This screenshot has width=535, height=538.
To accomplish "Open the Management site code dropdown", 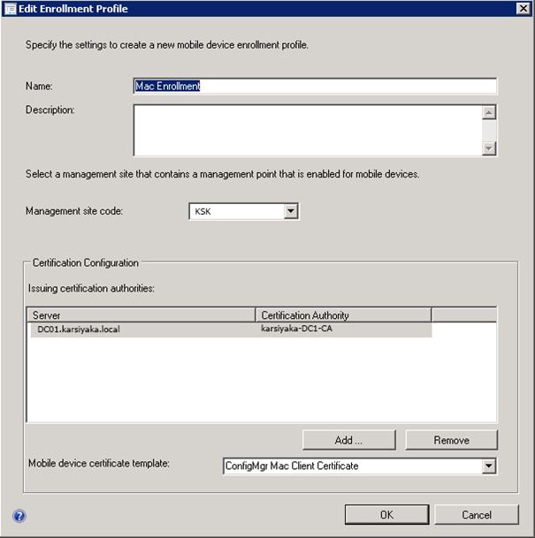I will [x=291, y=211].
